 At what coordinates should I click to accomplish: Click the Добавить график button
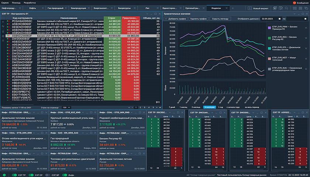click(x=175, y=18)
